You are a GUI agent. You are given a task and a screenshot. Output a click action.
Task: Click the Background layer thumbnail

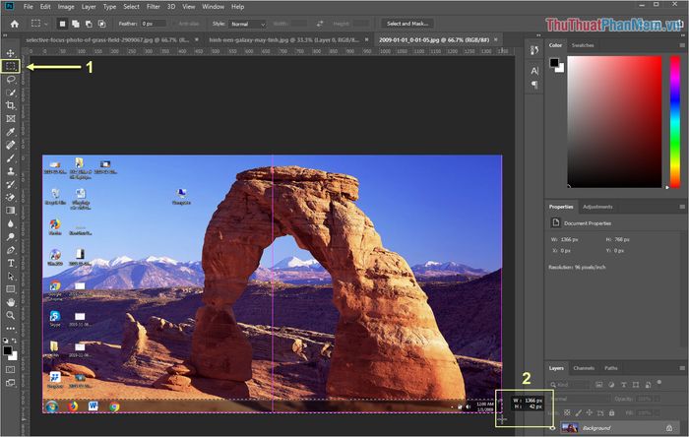tap(570, 428)
